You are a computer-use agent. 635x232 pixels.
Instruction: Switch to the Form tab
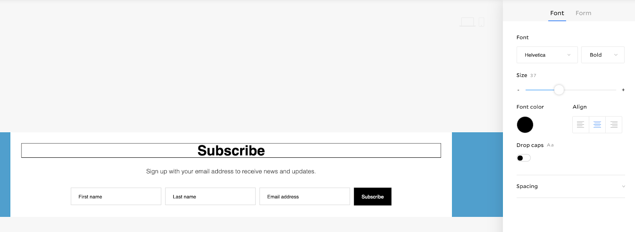pos(583,13)
